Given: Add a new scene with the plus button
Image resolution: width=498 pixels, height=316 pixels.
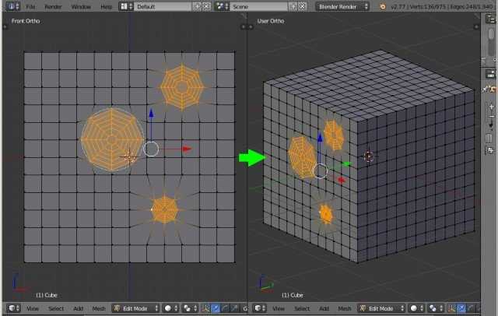Looking at the screenshot, I should tap(293, 6).
